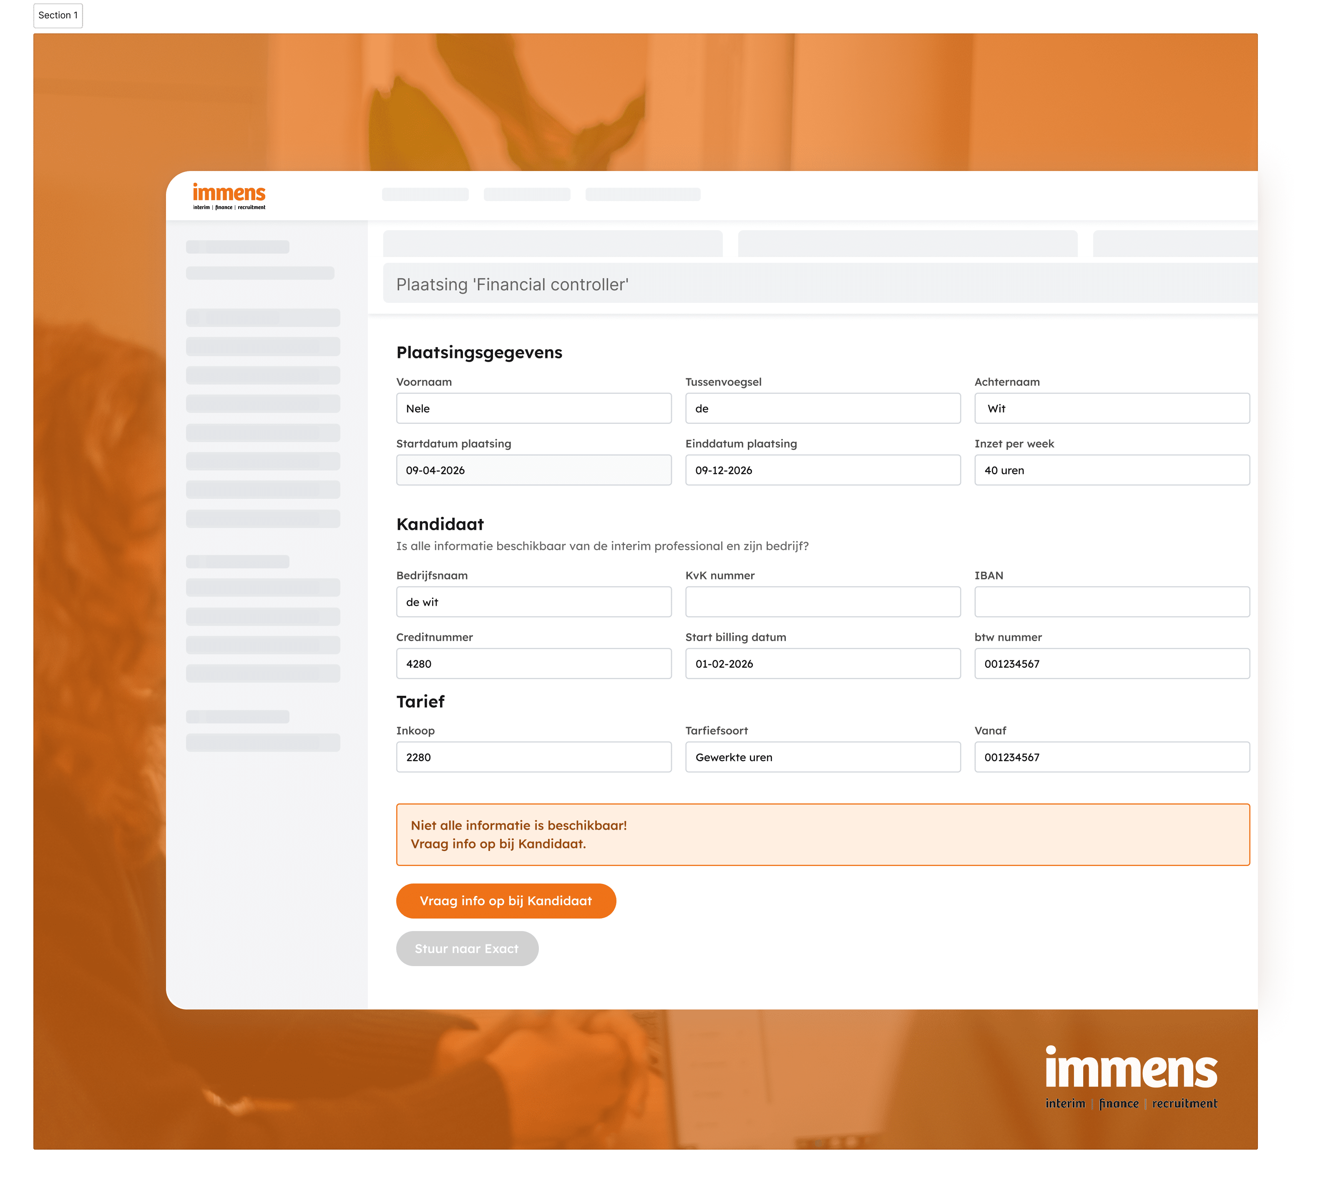The image size is (1338, 1183).
Task: Click the Bedrijfsnaam input field
Action: pos(533,602)
